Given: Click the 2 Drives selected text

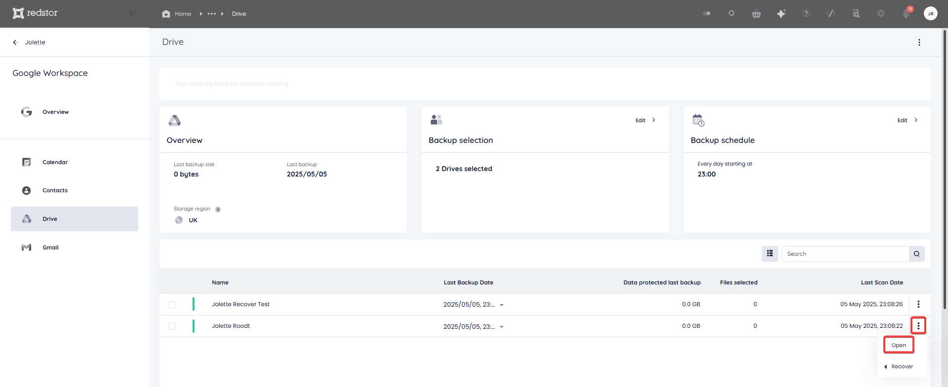Looking at the screenshot, I should pos(464,169).
